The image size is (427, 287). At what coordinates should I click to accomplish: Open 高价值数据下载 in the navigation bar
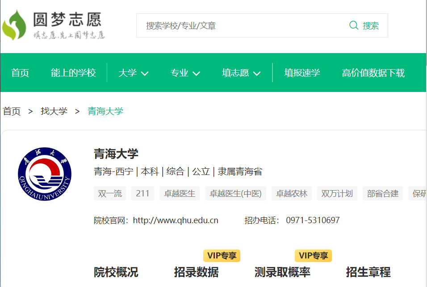[373, 73]
